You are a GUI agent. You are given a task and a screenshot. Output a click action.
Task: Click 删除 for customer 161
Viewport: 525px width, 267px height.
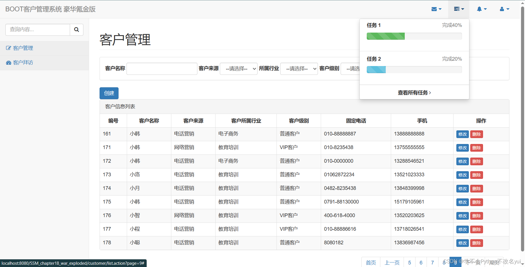pos(476,134)
